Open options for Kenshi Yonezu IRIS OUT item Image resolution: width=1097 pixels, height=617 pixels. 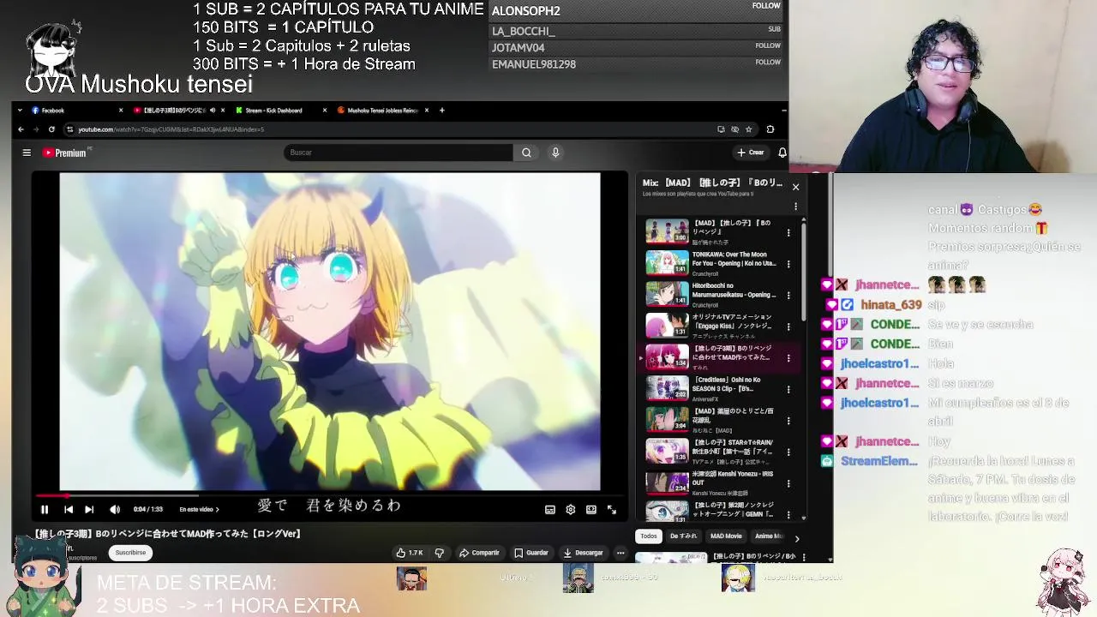[788, 483]
